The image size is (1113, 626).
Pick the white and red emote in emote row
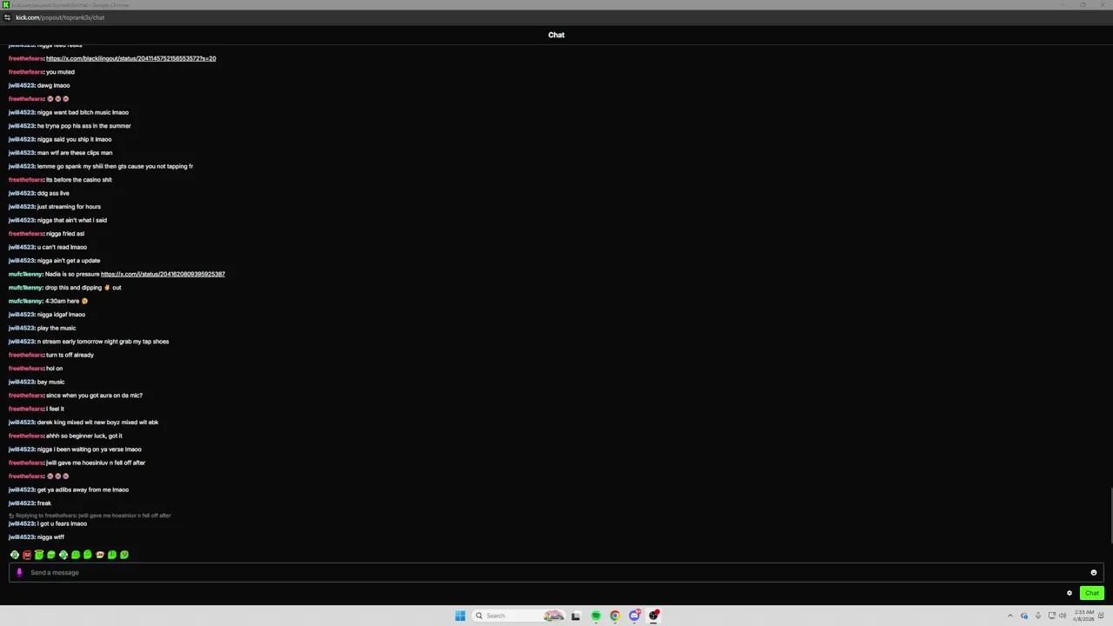coord(100,554)
